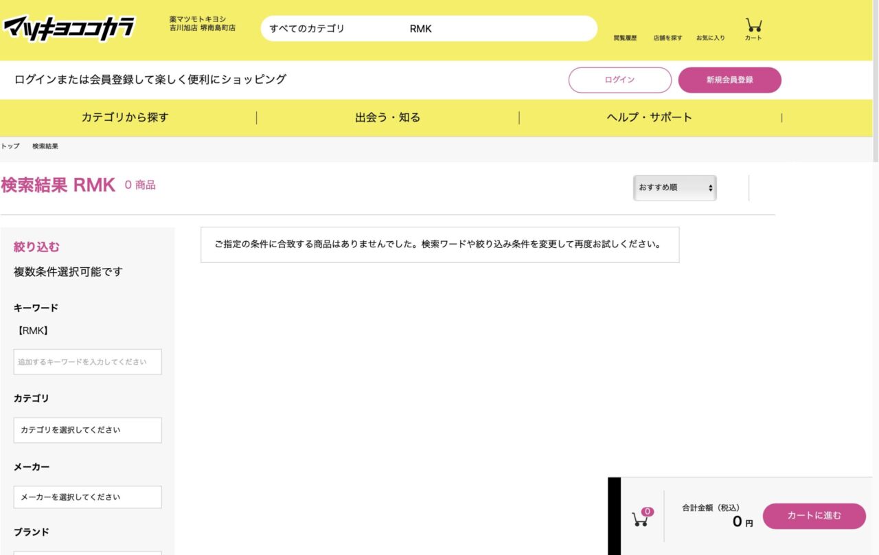The height and width of the screenshot is (555, 879).
Task: Click the additional keyword input field
Action: (88, 362)
